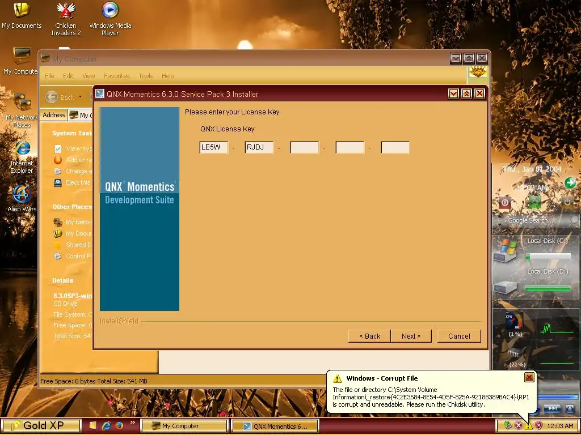
Task: Click the date text Thu, Jan 01 2004
Action: tap(532, 169)
